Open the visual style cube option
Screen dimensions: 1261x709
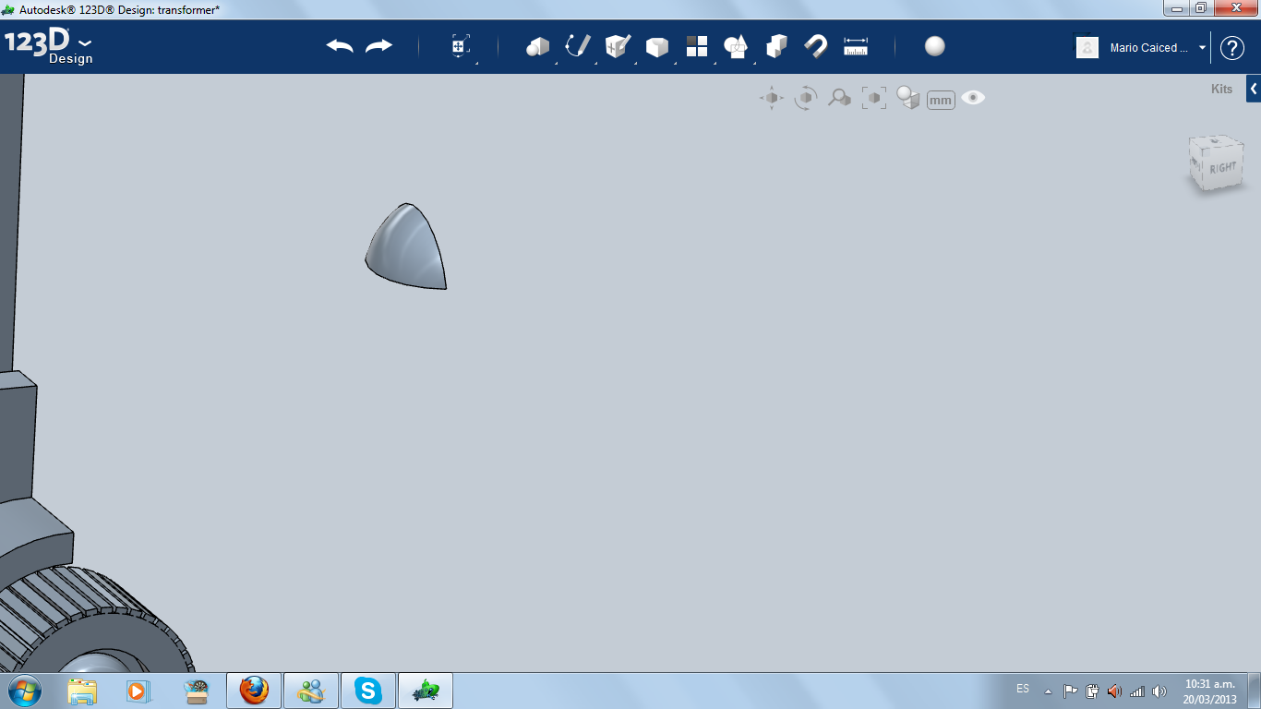tap(908, 98)
